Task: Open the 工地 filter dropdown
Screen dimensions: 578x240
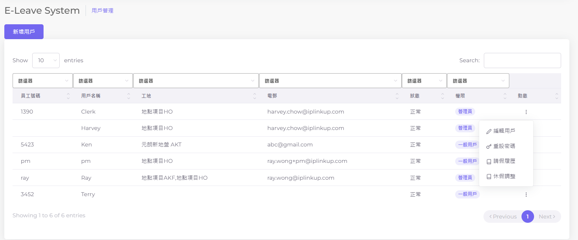Action: point(196,81)
